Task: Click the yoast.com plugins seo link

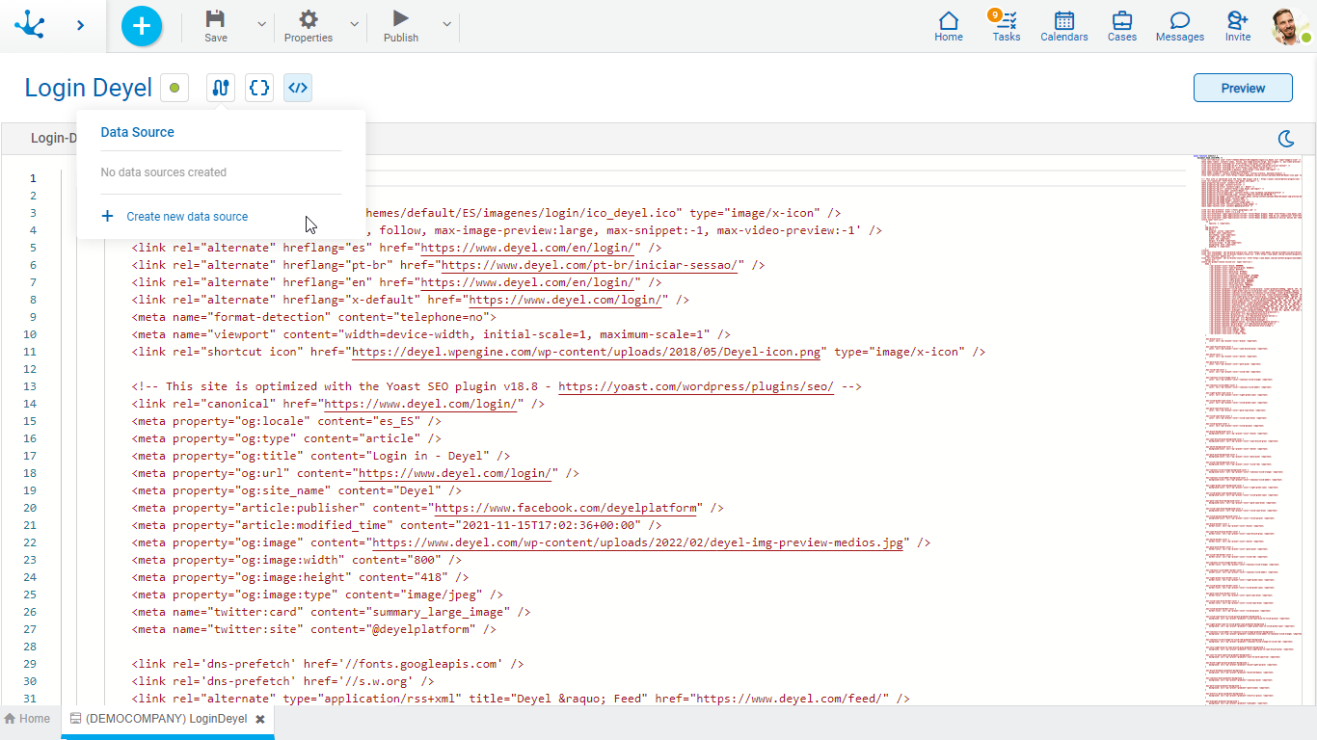Action: (x=696, y=386)
